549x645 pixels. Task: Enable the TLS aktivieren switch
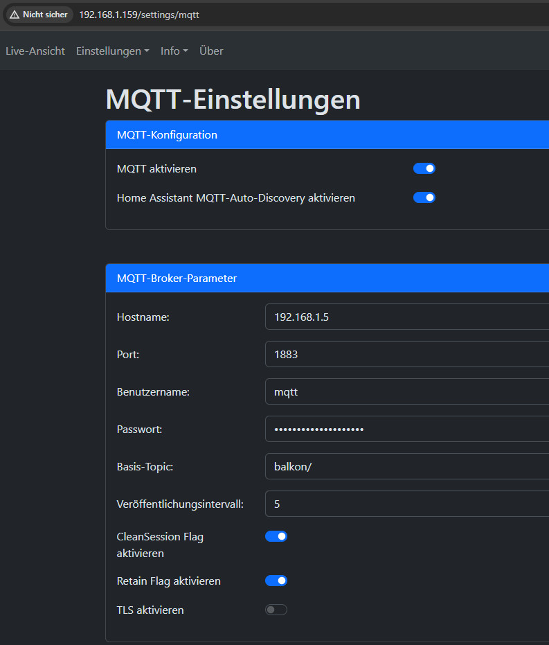pyautogui.click(x=276, y=610)
